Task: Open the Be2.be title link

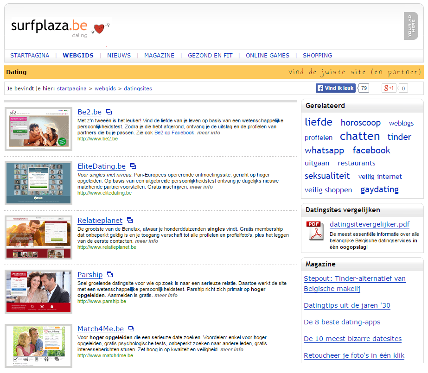Action: pyautogui.click(x=89, y=112)
